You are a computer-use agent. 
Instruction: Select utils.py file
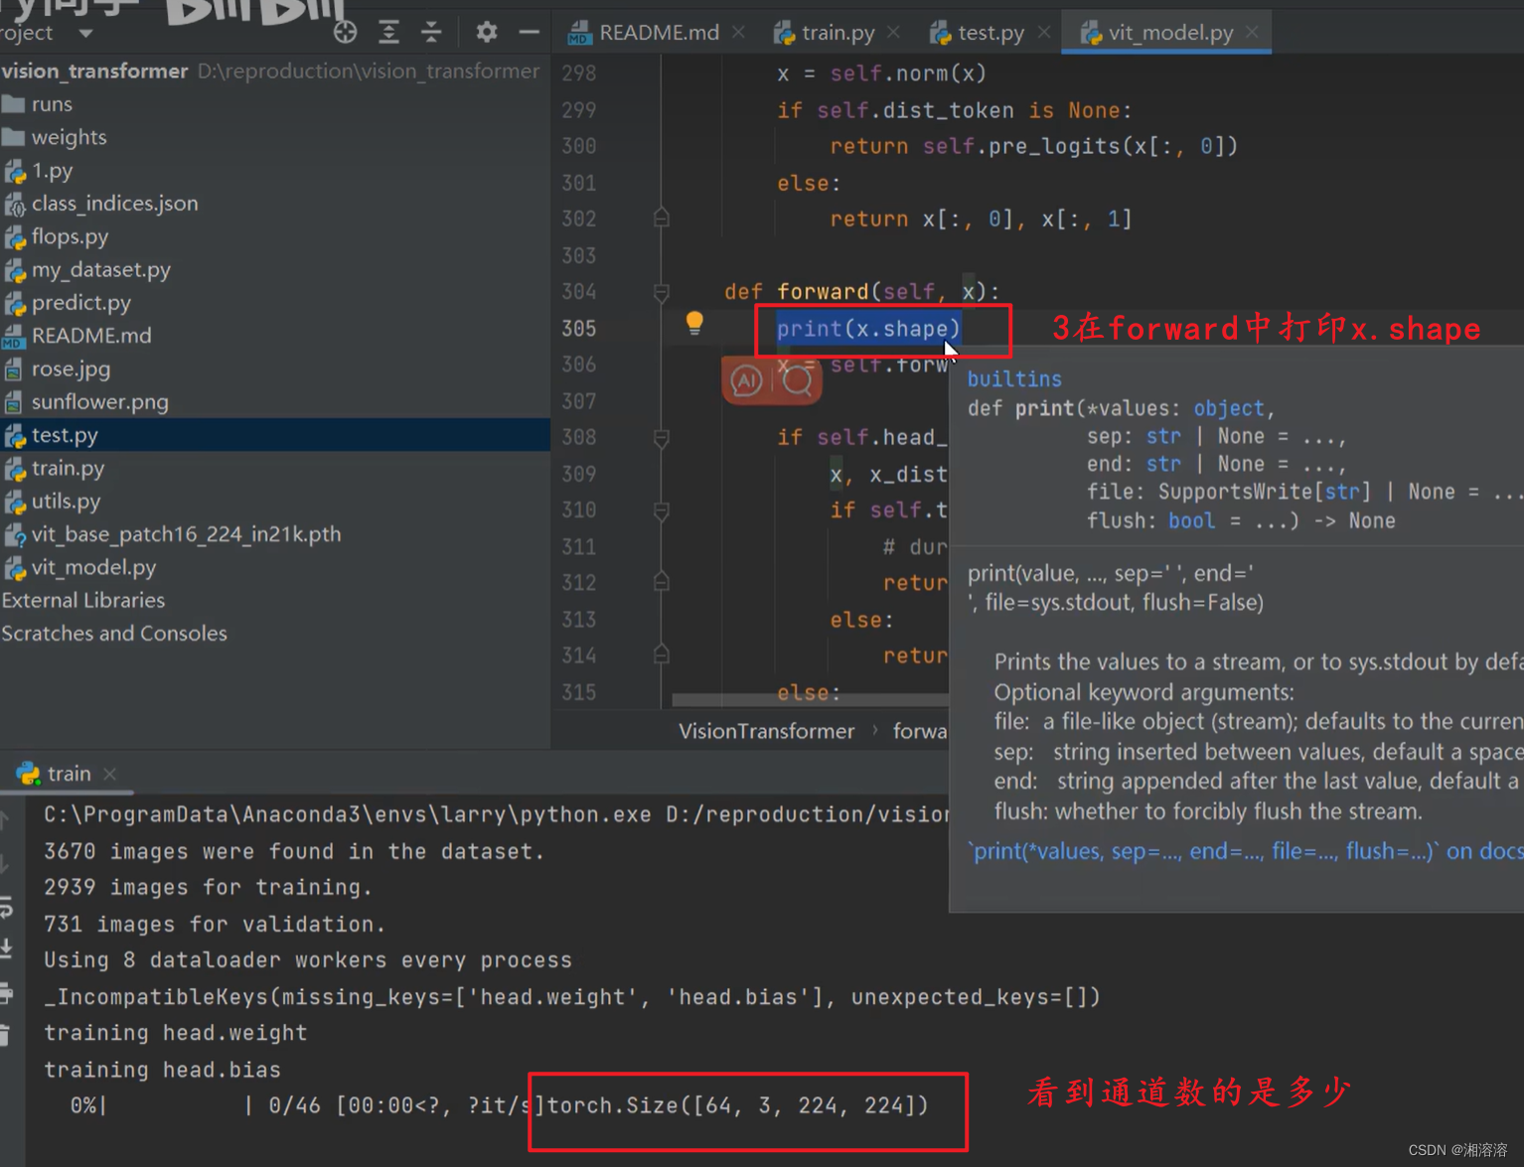[x=66, y=502]
